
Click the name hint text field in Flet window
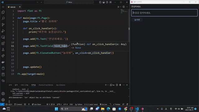pyautogui.click(x=164, y=13)
